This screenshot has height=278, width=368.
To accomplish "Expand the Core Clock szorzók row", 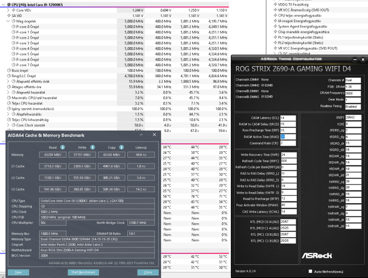I will [x=8, y=125].
